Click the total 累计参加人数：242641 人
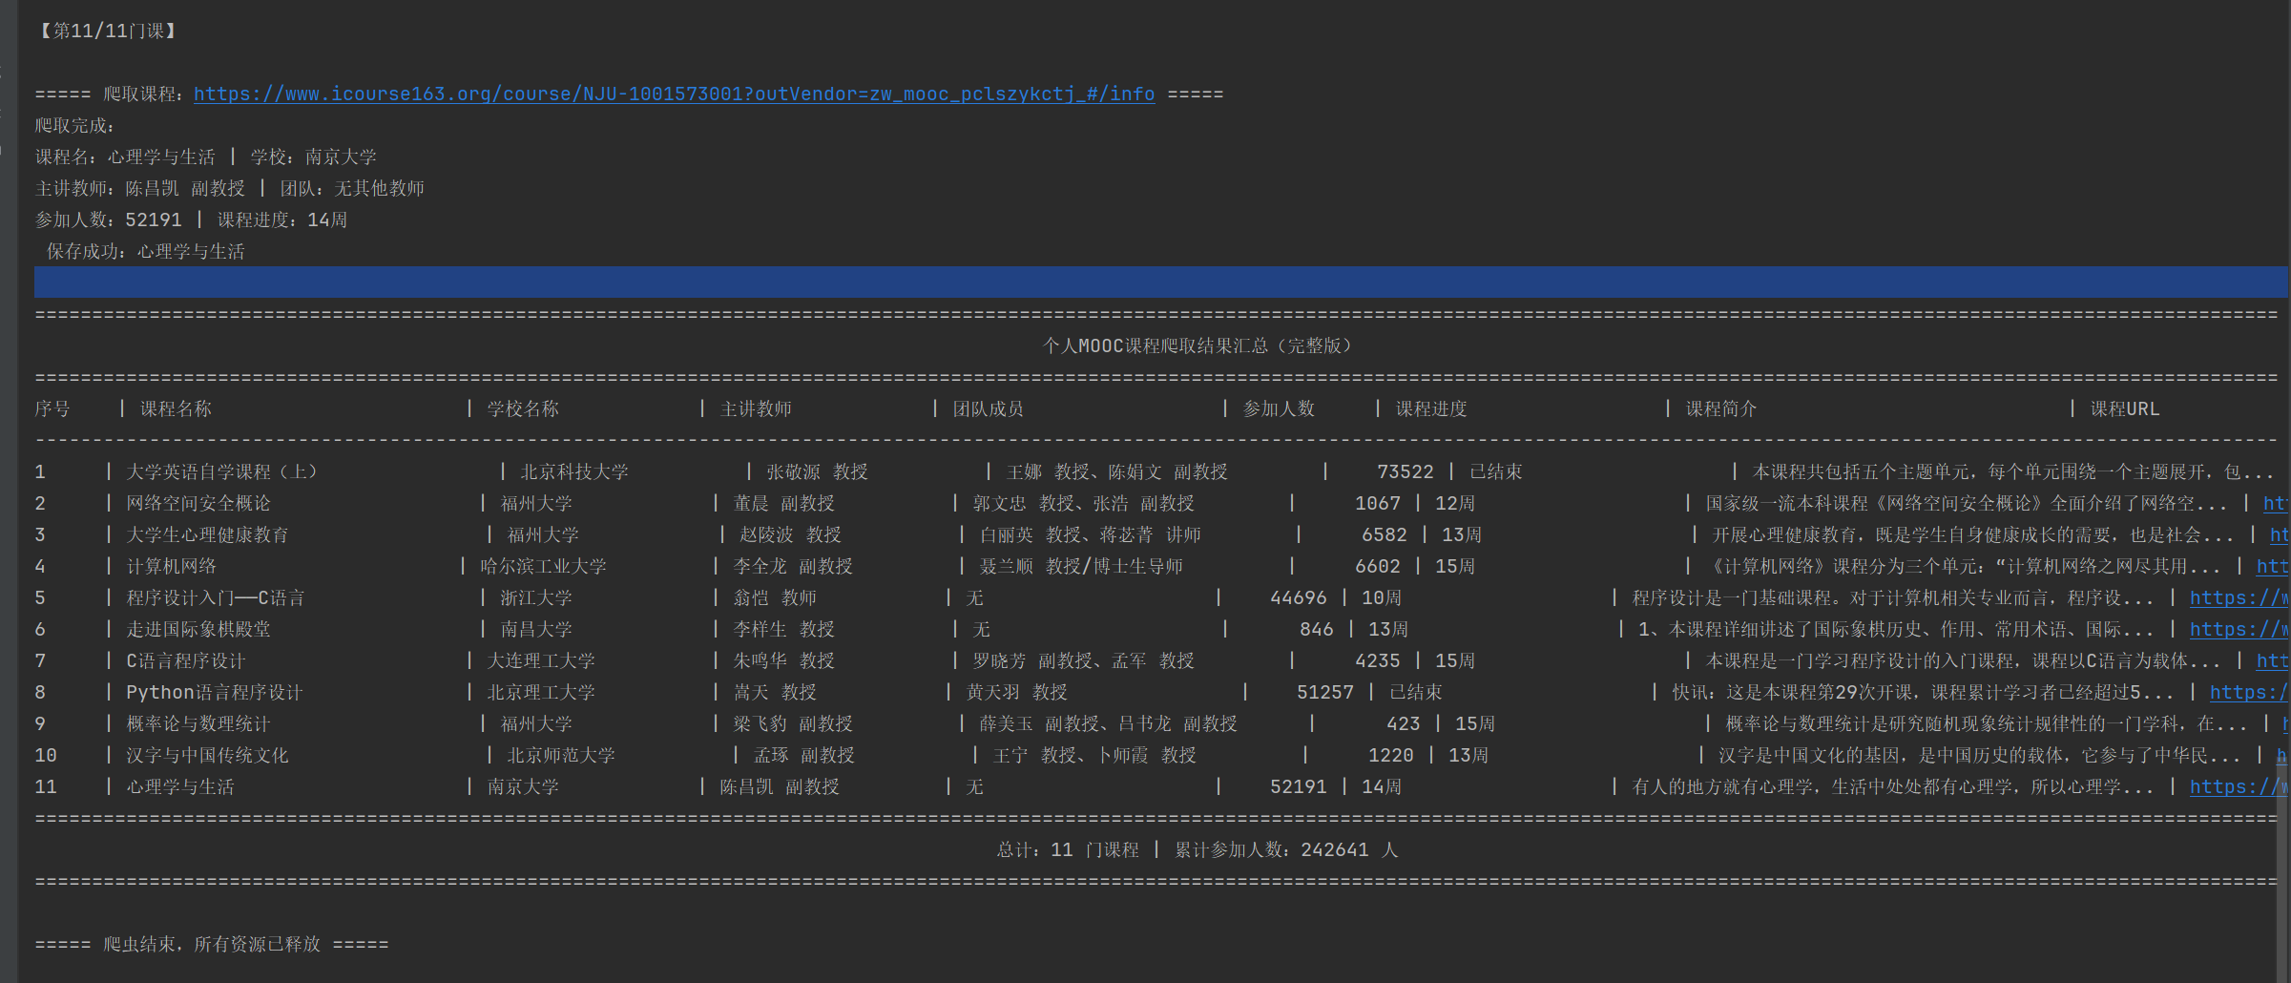The height and width of the screenshot is (983, 2291). click(x=1286, y=849)
